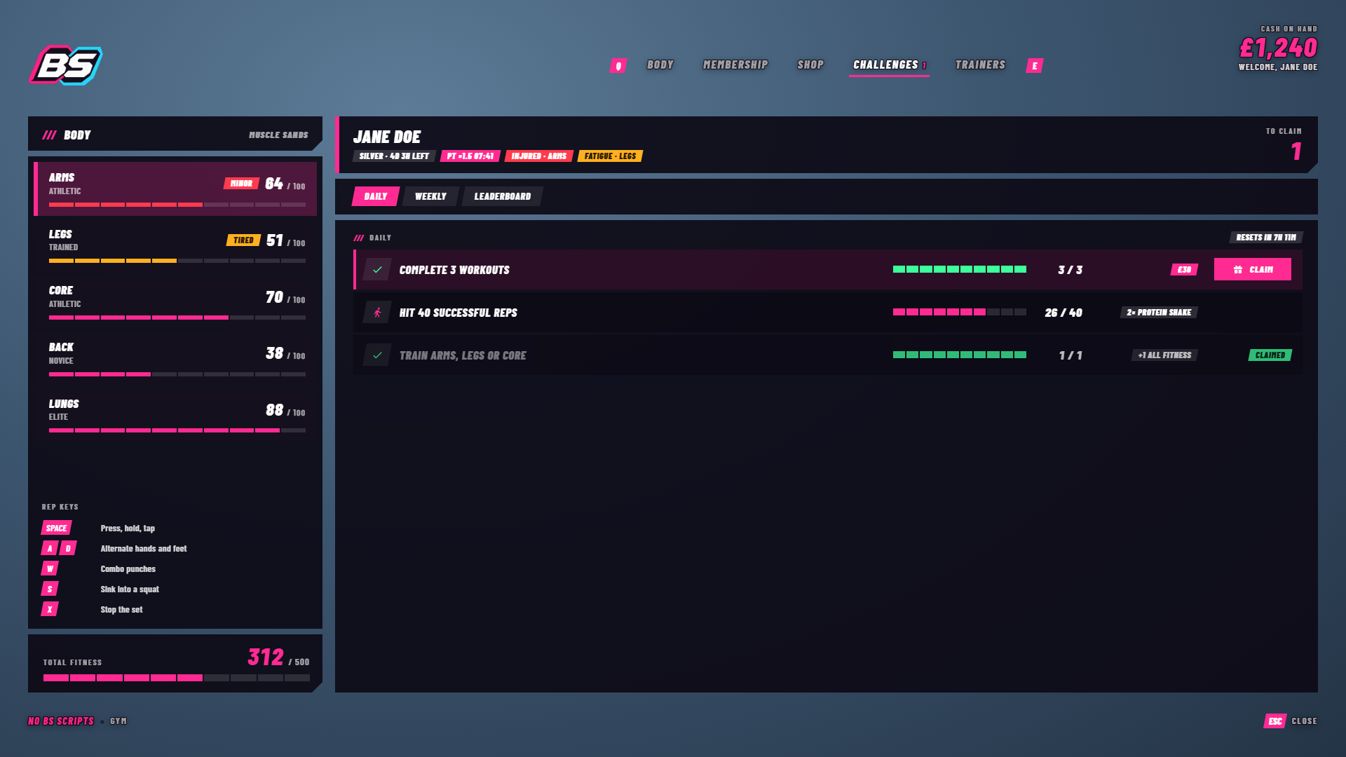Image resolution: width=1346 pixels, height=757 pixels.
Task: Open the Leaderboard tab
Action: [x=503, y=196]
